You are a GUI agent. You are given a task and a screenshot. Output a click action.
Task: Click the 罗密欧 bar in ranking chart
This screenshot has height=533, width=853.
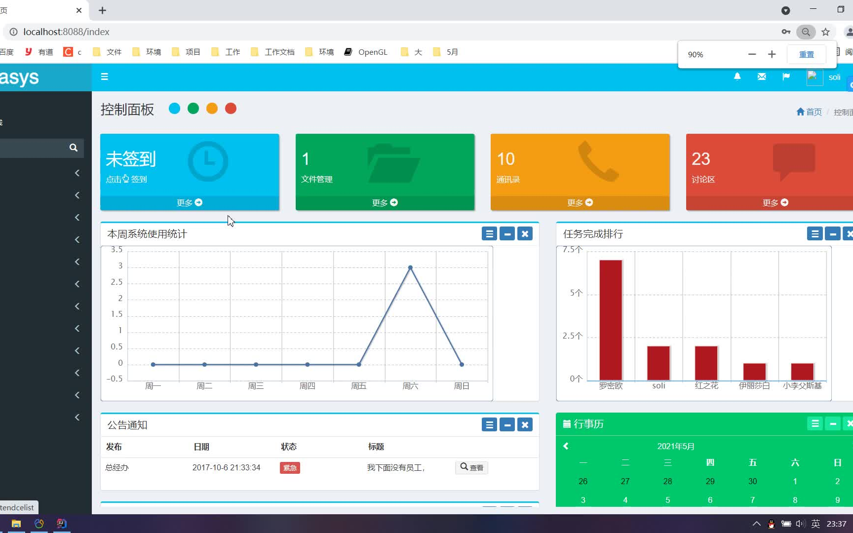tap(611, 320)
